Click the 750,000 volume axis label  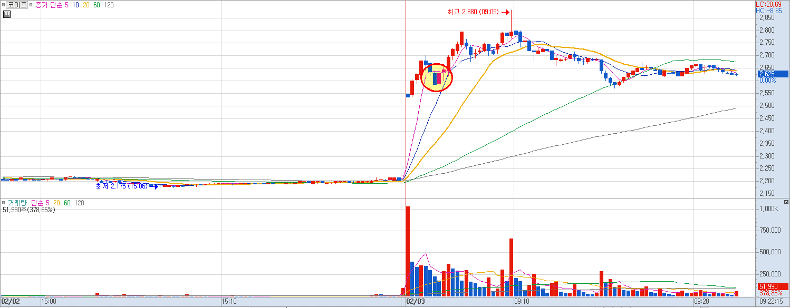click(x=770, y=230)
